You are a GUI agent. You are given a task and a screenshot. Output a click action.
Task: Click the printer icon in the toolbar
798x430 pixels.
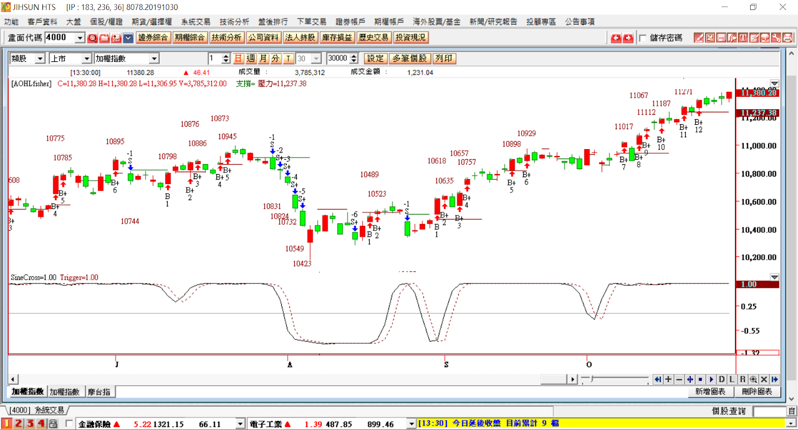[x=788, y=38]
